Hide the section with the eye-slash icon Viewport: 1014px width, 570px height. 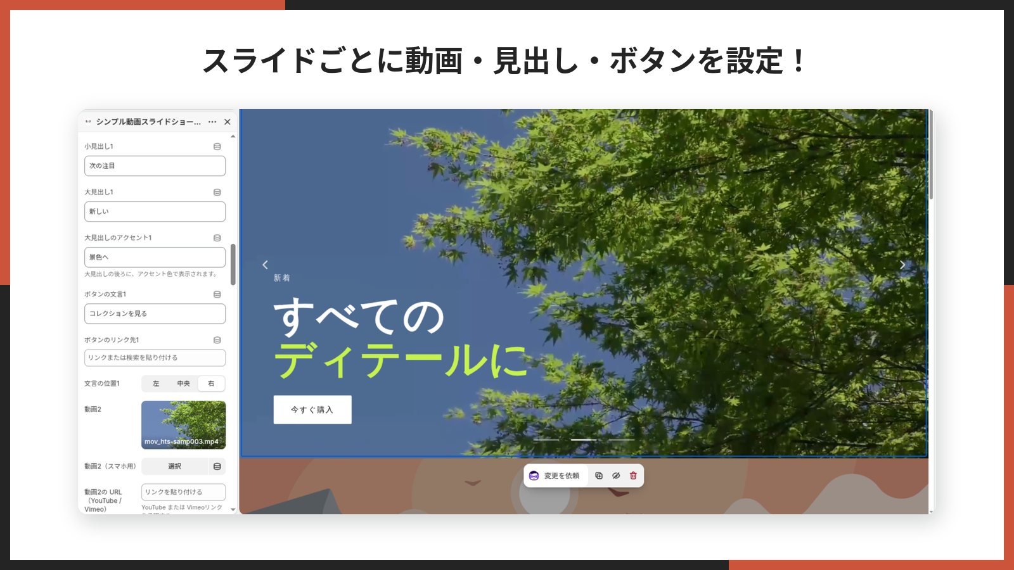point(616,476)
